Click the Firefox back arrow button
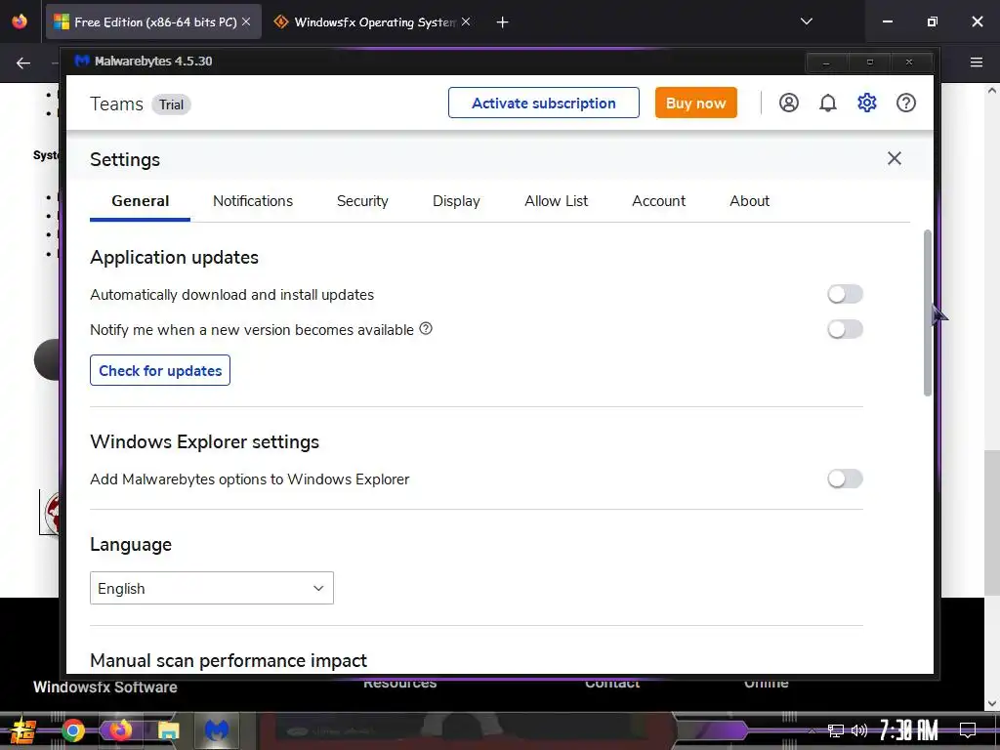The image size is (1000, 750). [23, 62]
